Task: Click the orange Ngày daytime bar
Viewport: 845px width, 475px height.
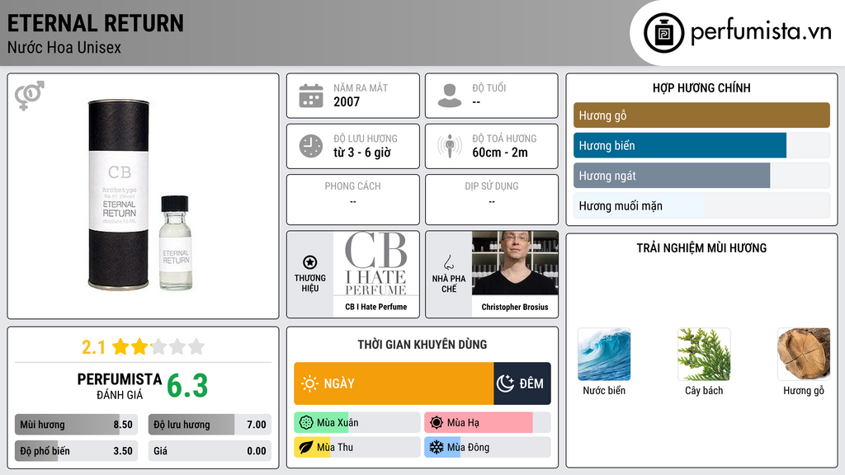Action: [394, 383]
